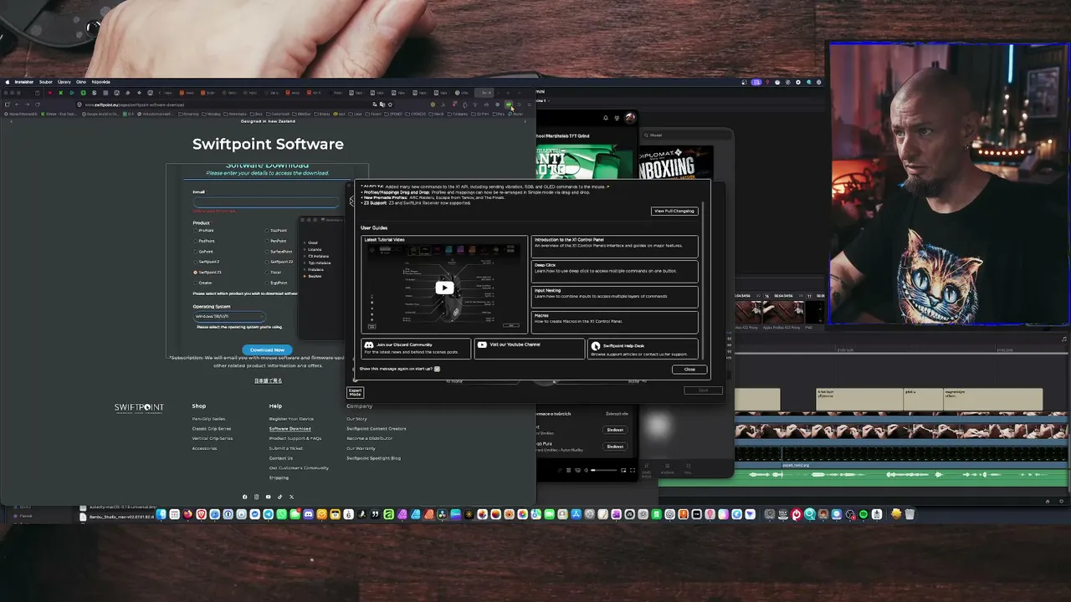
Task: Open Swiftpoint's Instagram from the footer
Action: (257, 497)
